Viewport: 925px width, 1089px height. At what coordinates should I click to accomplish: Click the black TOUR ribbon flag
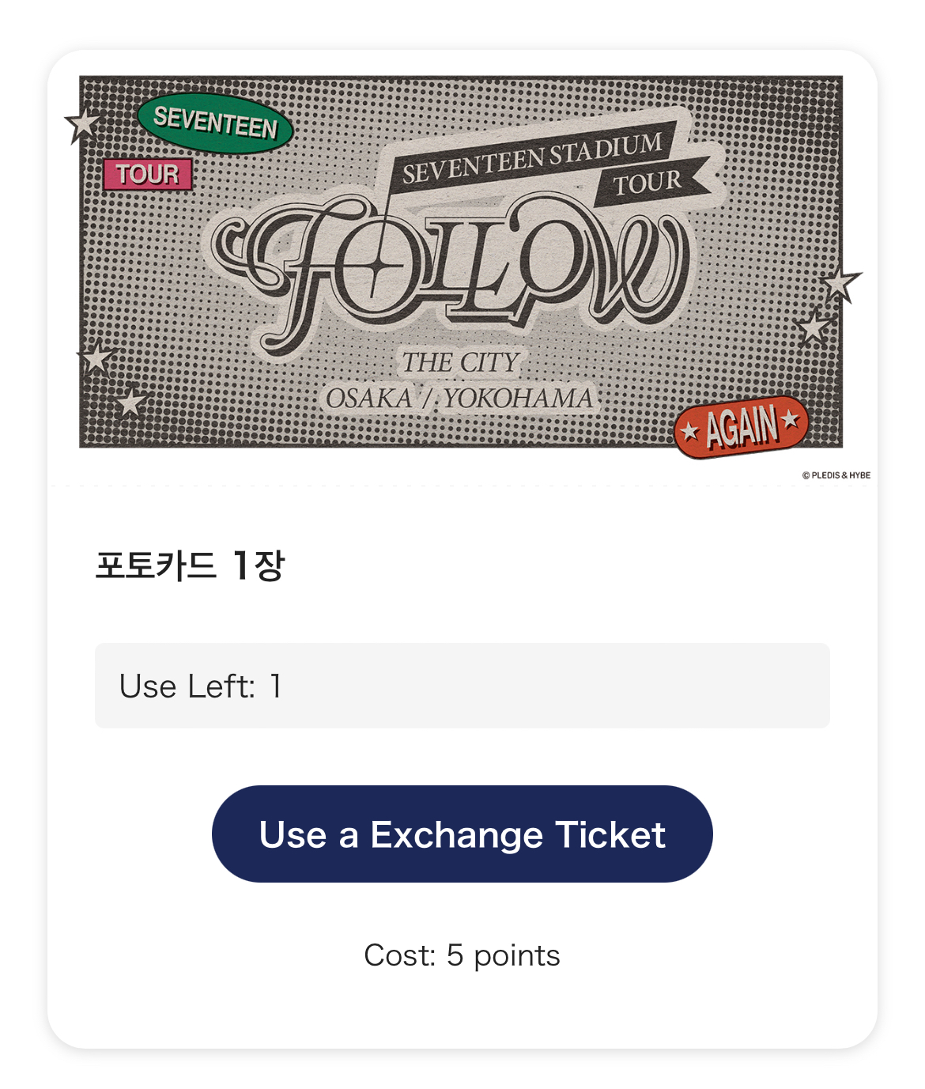point(648,183)
